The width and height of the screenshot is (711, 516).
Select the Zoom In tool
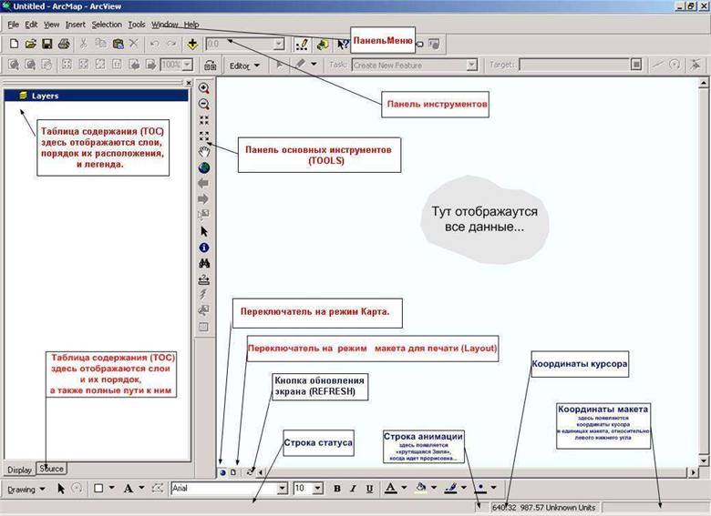(204, 88)
